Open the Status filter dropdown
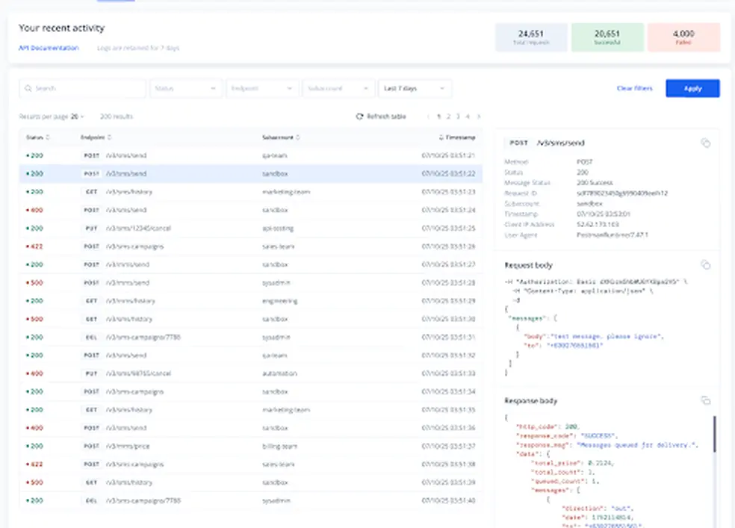The height and width of the screenshot is (528, 735). tap(186, 89)
